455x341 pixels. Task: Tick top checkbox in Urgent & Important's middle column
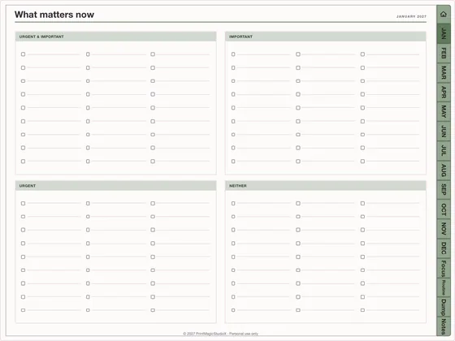(x=88, y=54)
